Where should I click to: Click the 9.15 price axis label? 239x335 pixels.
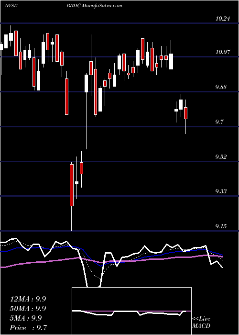point(222,226)
